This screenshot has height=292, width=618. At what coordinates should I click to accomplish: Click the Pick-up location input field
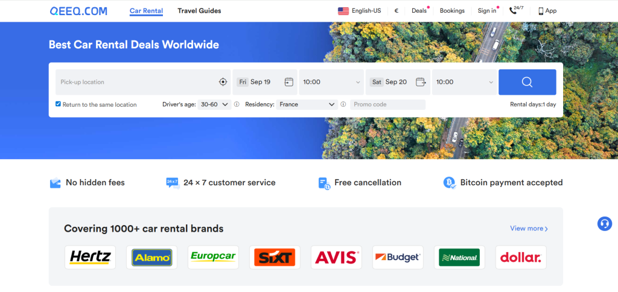pos(136,82)
